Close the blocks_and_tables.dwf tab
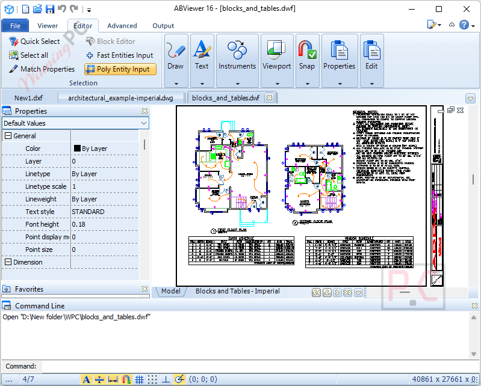The height and width of the screenshot is (386, 481). pyautogui.click(x=269, y=98)
